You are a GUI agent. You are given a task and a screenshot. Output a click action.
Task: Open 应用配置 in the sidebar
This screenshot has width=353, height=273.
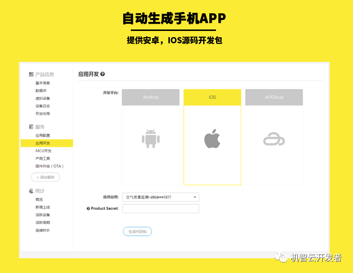pyautogui.click(x=42, y=136)
